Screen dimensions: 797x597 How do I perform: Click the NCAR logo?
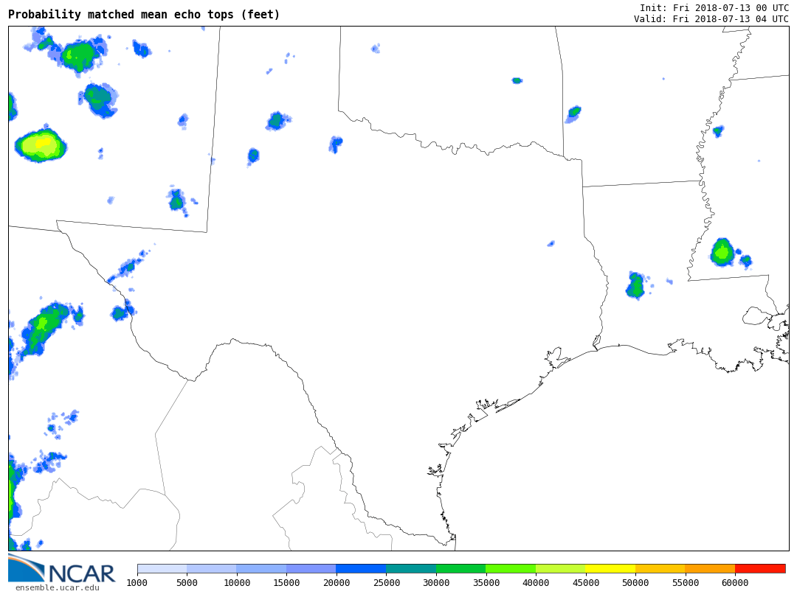pos(61,569)
